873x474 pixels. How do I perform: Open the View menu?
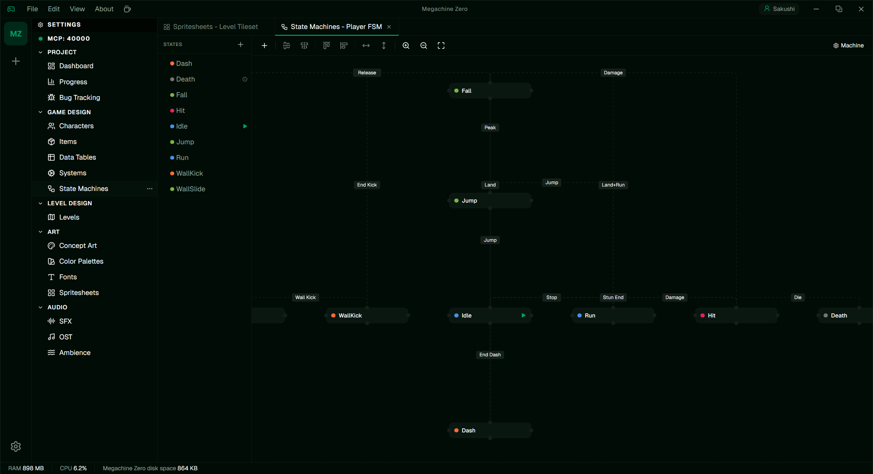[x=77, y=9]
